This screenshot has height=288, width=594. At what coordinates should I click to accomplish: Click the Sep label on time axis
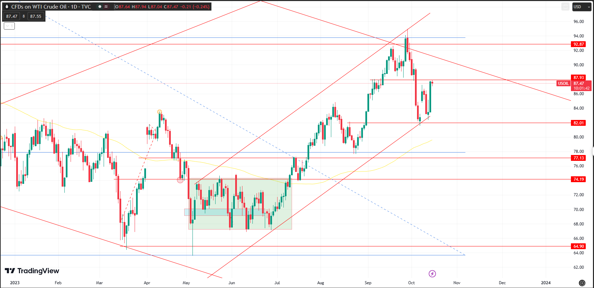(368, 283)
